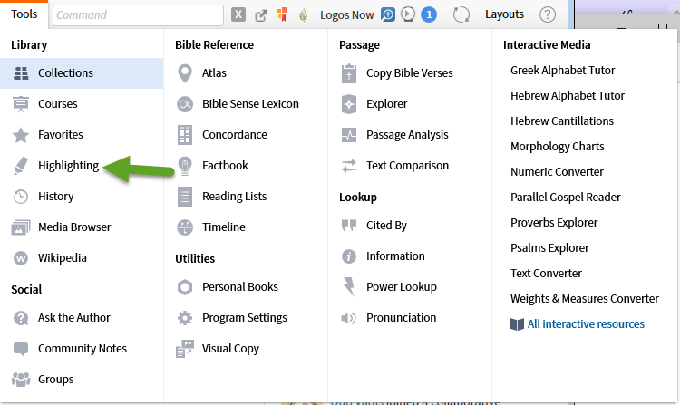Launch Text Converter
The height and width of the screenshot is (405, 680).
(x=546, y=274)
